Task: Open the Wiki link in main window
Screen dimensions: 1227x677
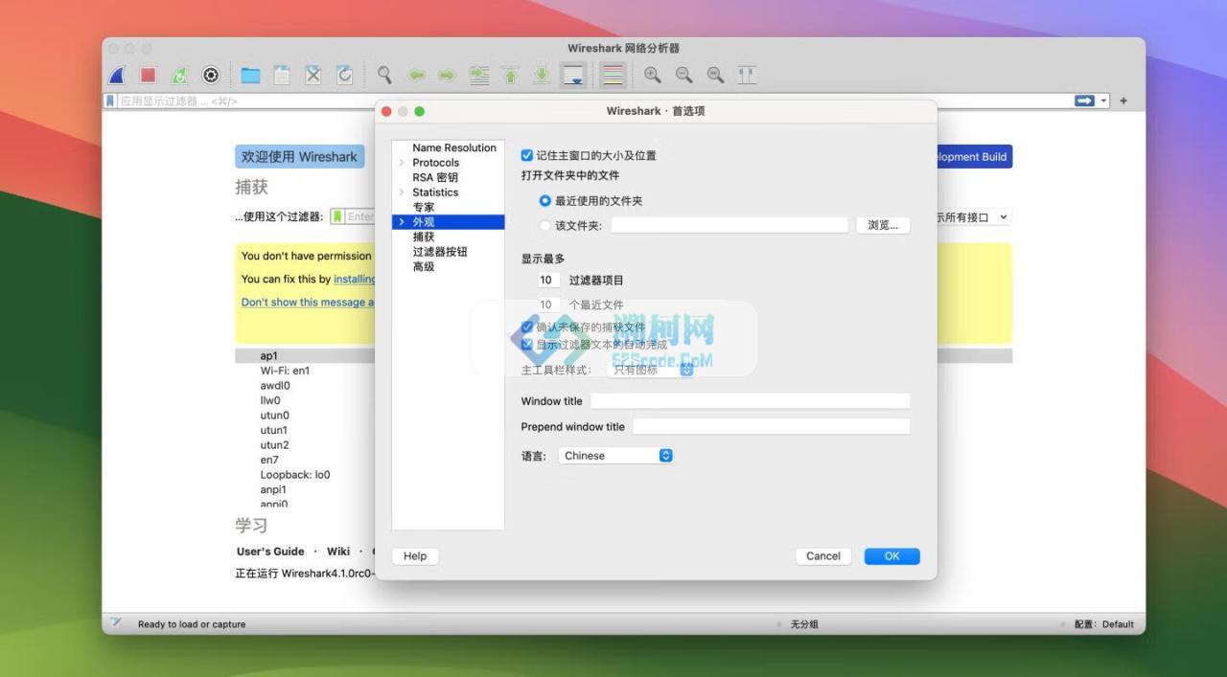Action: (338, 552)
